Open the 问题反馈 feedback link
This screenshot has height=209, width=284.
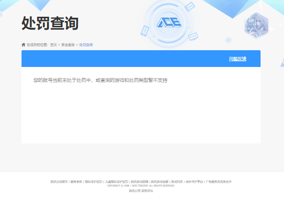(238, 59)
